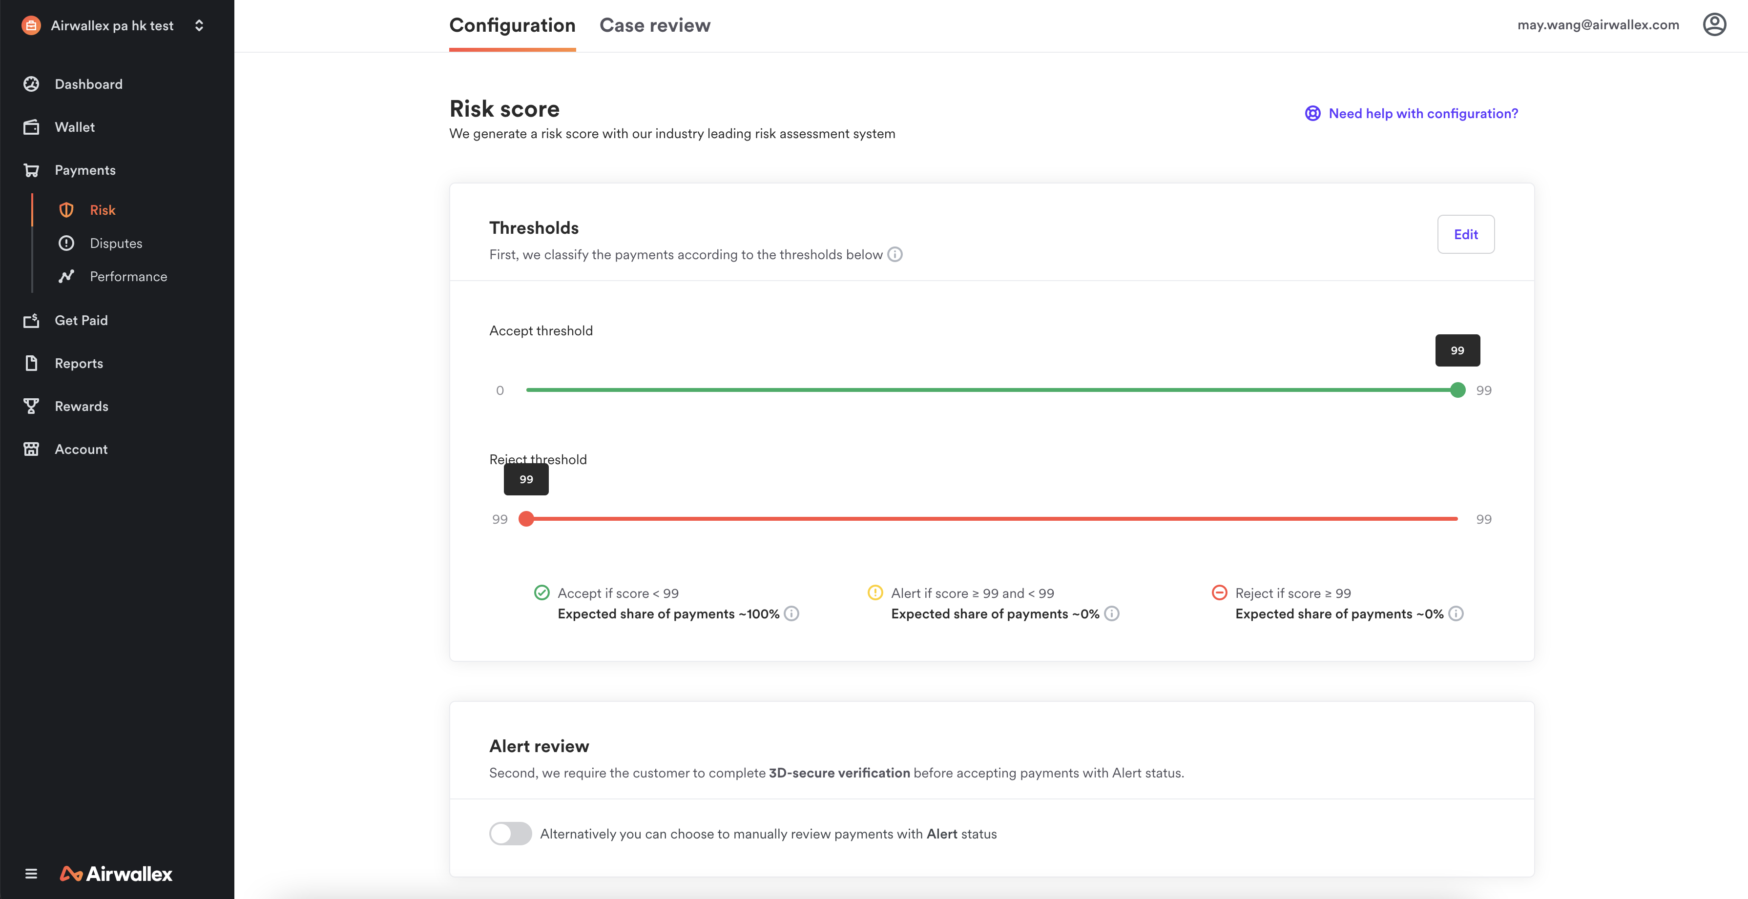Click the 99 tooltip above Reject slider
The height and width of the screenshot is (899, 1748).
coord(526,479)
